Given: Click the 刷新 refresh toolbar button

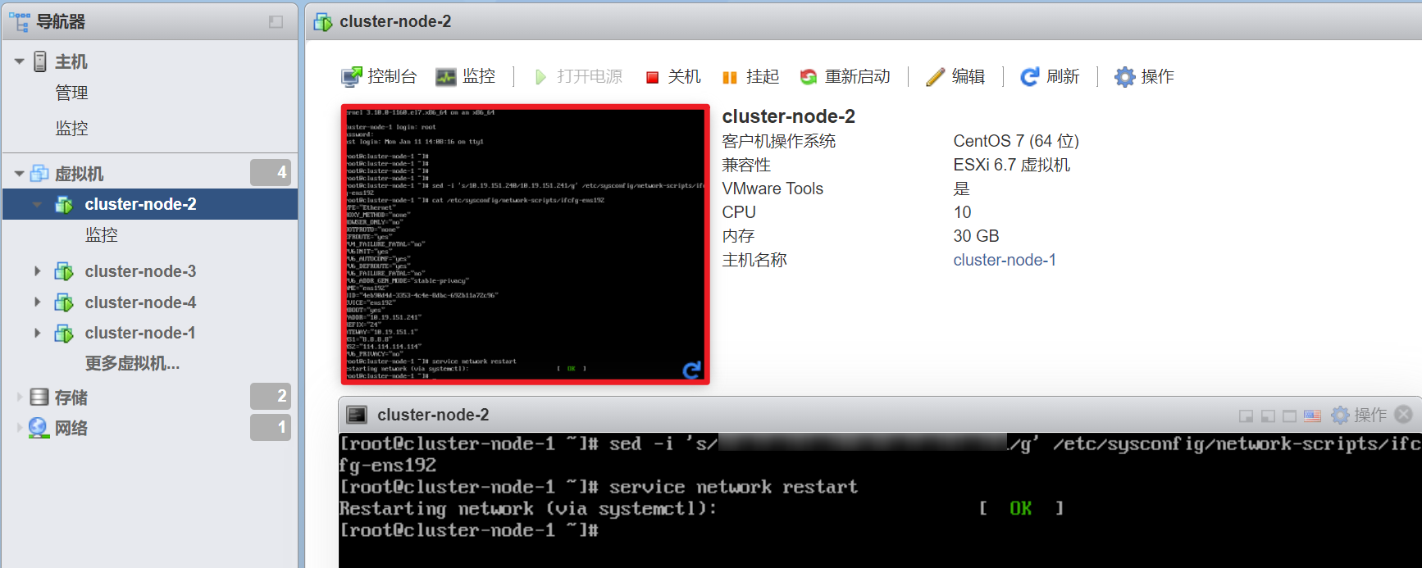Looking at the screenshot, I should (x=1050, y=77).
